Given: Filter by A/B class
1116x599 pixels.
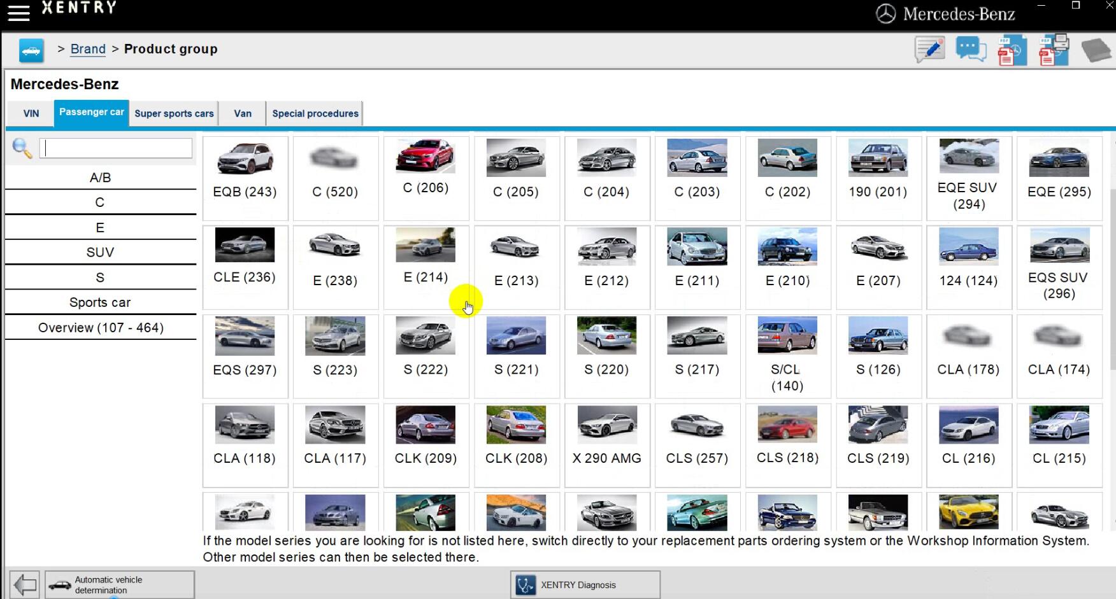Looking at the screenshot, I should click(100, 178).
